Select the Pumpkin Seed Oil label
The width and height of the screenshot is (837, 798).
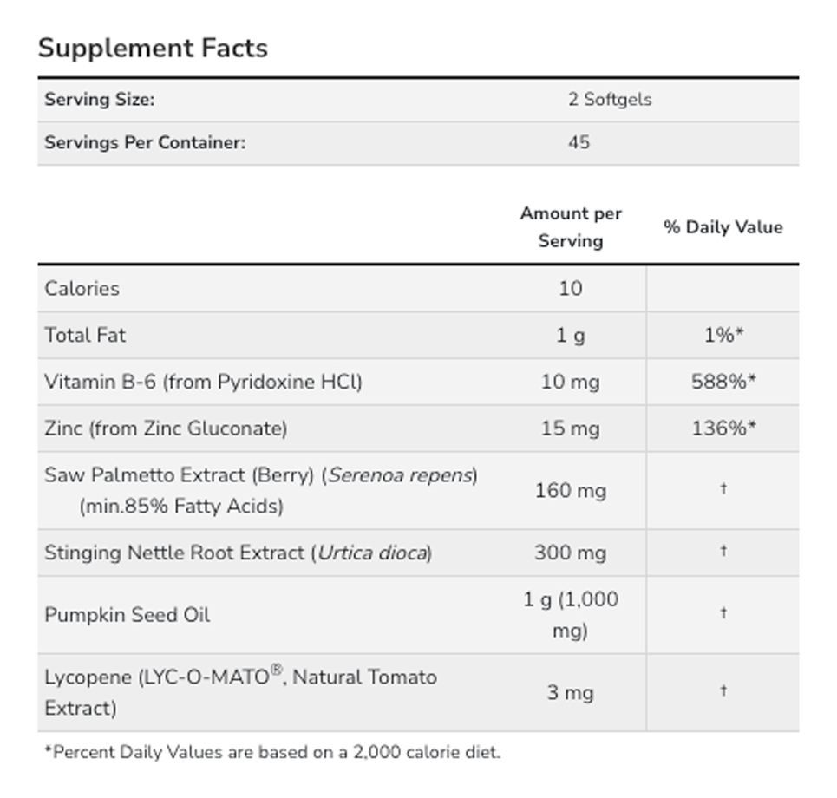pyautogui.click(x=128, y=615)
